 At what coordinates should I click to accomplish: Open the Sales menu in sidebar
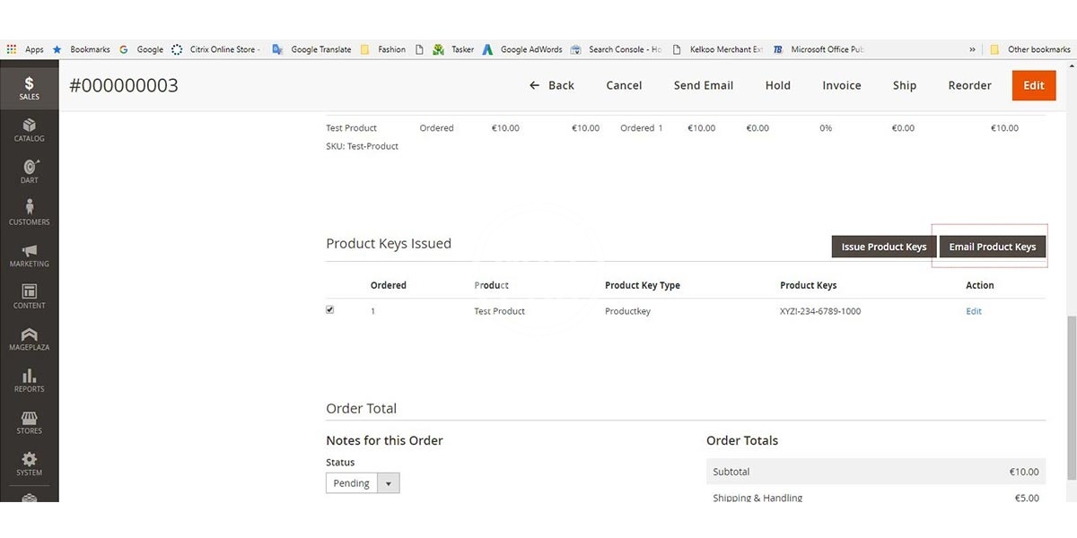[x=29, y=87]
